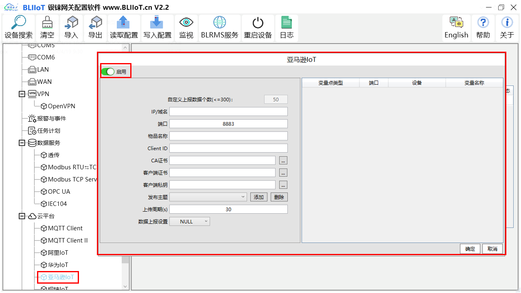The width and height of the screenshot is (521, 293).
Task: Click the tree scrollbar down arrow
Action: 125,286
